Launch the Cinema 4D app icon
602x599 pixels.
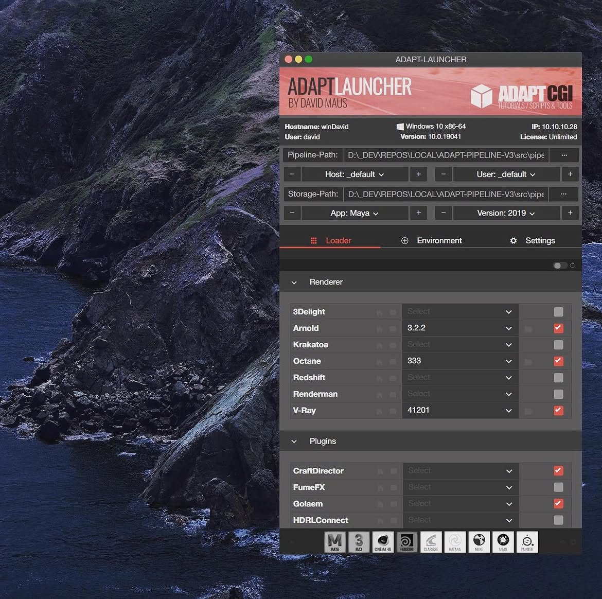pyautogui.click(x=383, y=542)
